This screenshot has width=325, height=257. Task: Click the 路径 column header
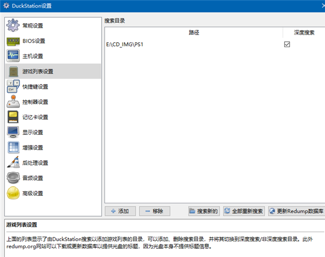(194, 32)
